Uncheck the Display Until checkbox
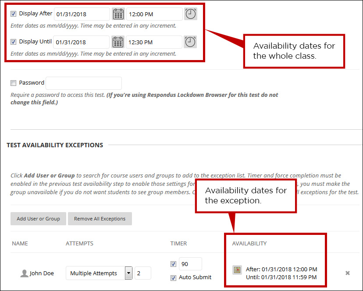The width and height of the screenshot is (363, 291). point(13,41)
